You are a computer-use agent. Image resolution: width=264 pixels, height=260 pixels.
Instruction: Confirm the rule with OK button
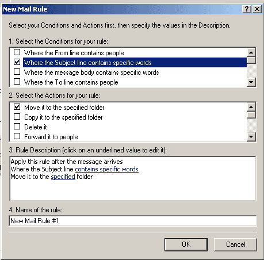[x=186, y=244]
